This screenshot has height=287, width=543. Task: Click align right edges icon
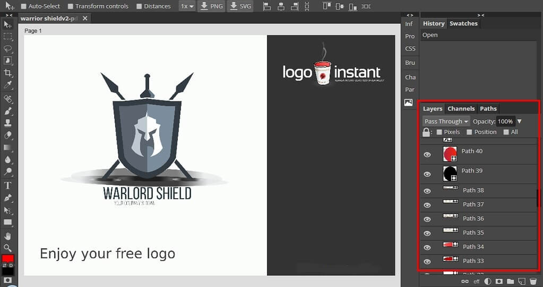click(295, 6)
